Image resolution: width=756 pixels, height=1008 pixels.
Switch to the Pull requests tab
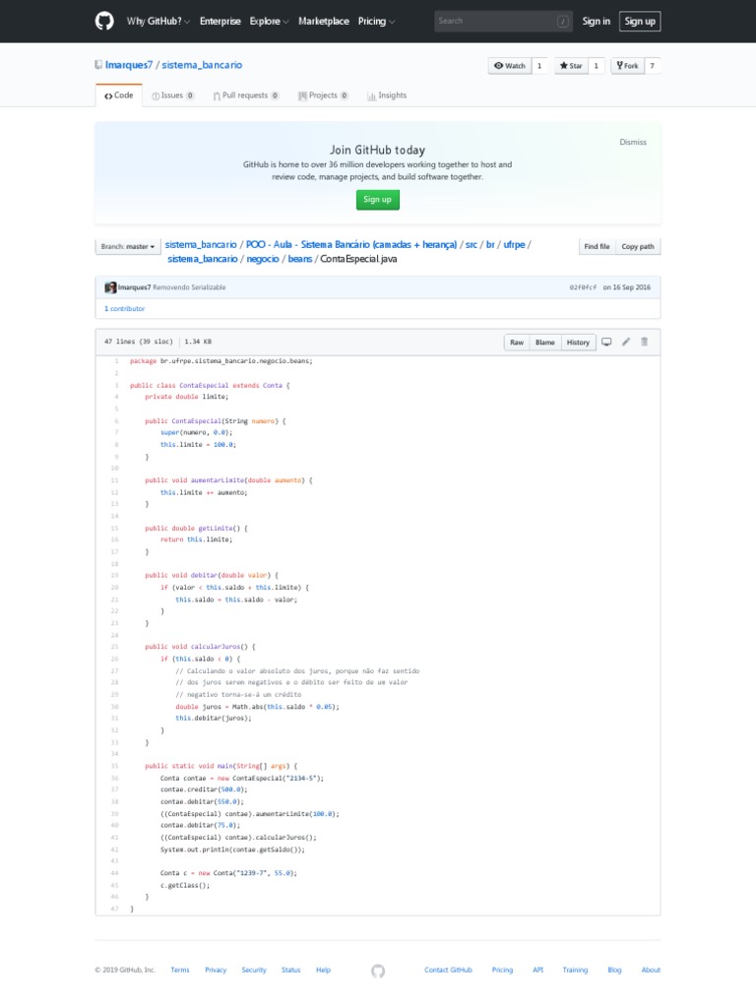246,95
